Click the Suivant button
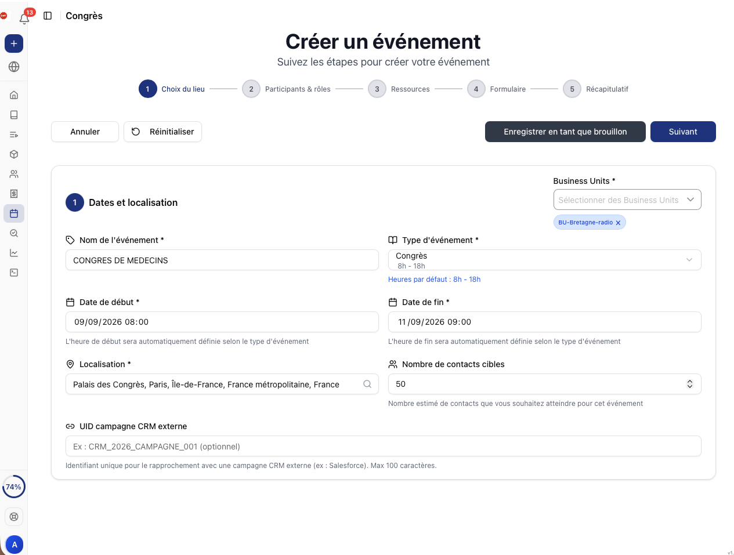Viewport: 734px width, 555px height. [x=683, y=132]
